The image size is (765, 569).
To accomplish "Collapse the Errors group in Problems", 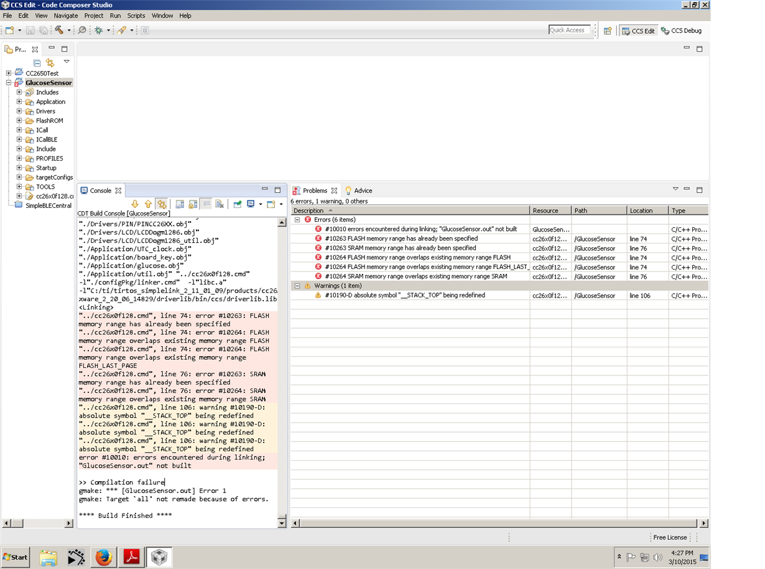I will coord(297,220).
